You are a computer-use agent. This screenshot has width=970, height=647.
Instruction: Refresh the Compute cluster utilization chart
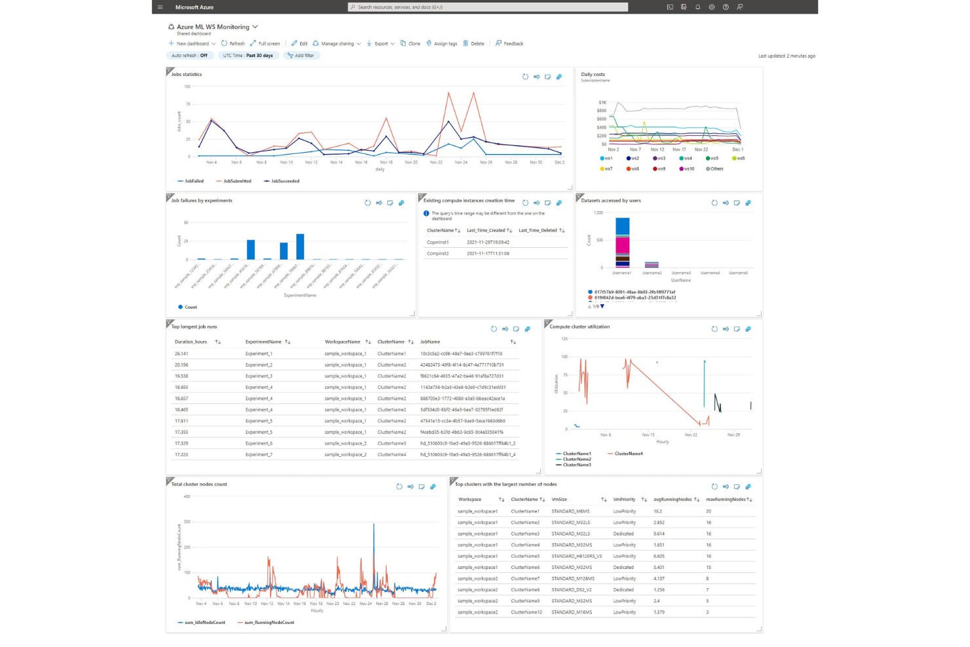tap(714, 329)
